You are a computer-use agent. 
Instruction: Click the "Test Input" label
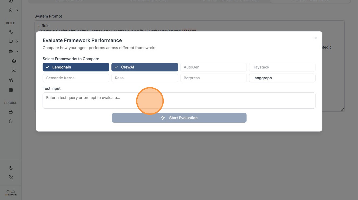coord(52,88)
